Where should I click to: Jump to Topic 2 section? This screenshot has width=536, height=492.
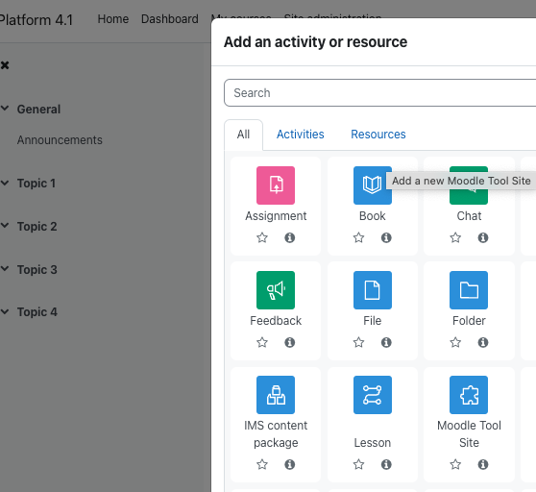pos(37,227)
